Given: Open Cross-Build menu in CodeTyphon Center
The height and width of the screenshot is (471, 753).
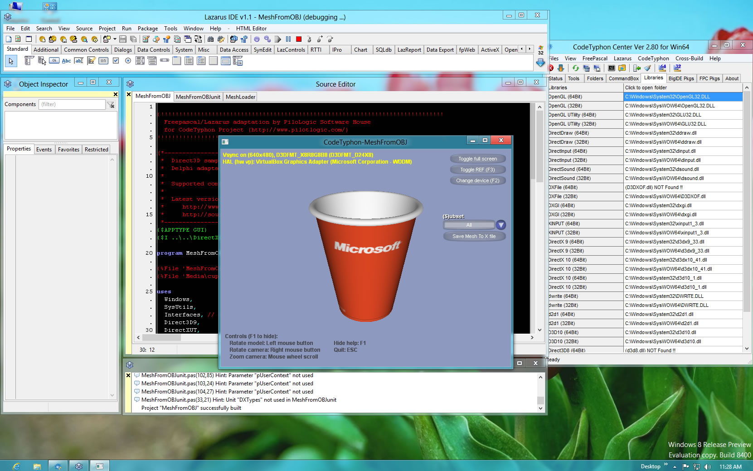Looking at the screenshot, I should [x=689, y=58].
